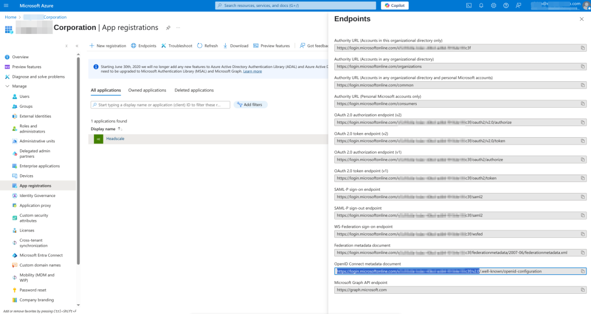This screenshot has height=314, width=591.
Task: Switch to the Owned applications tab
Action: (147, 90)
